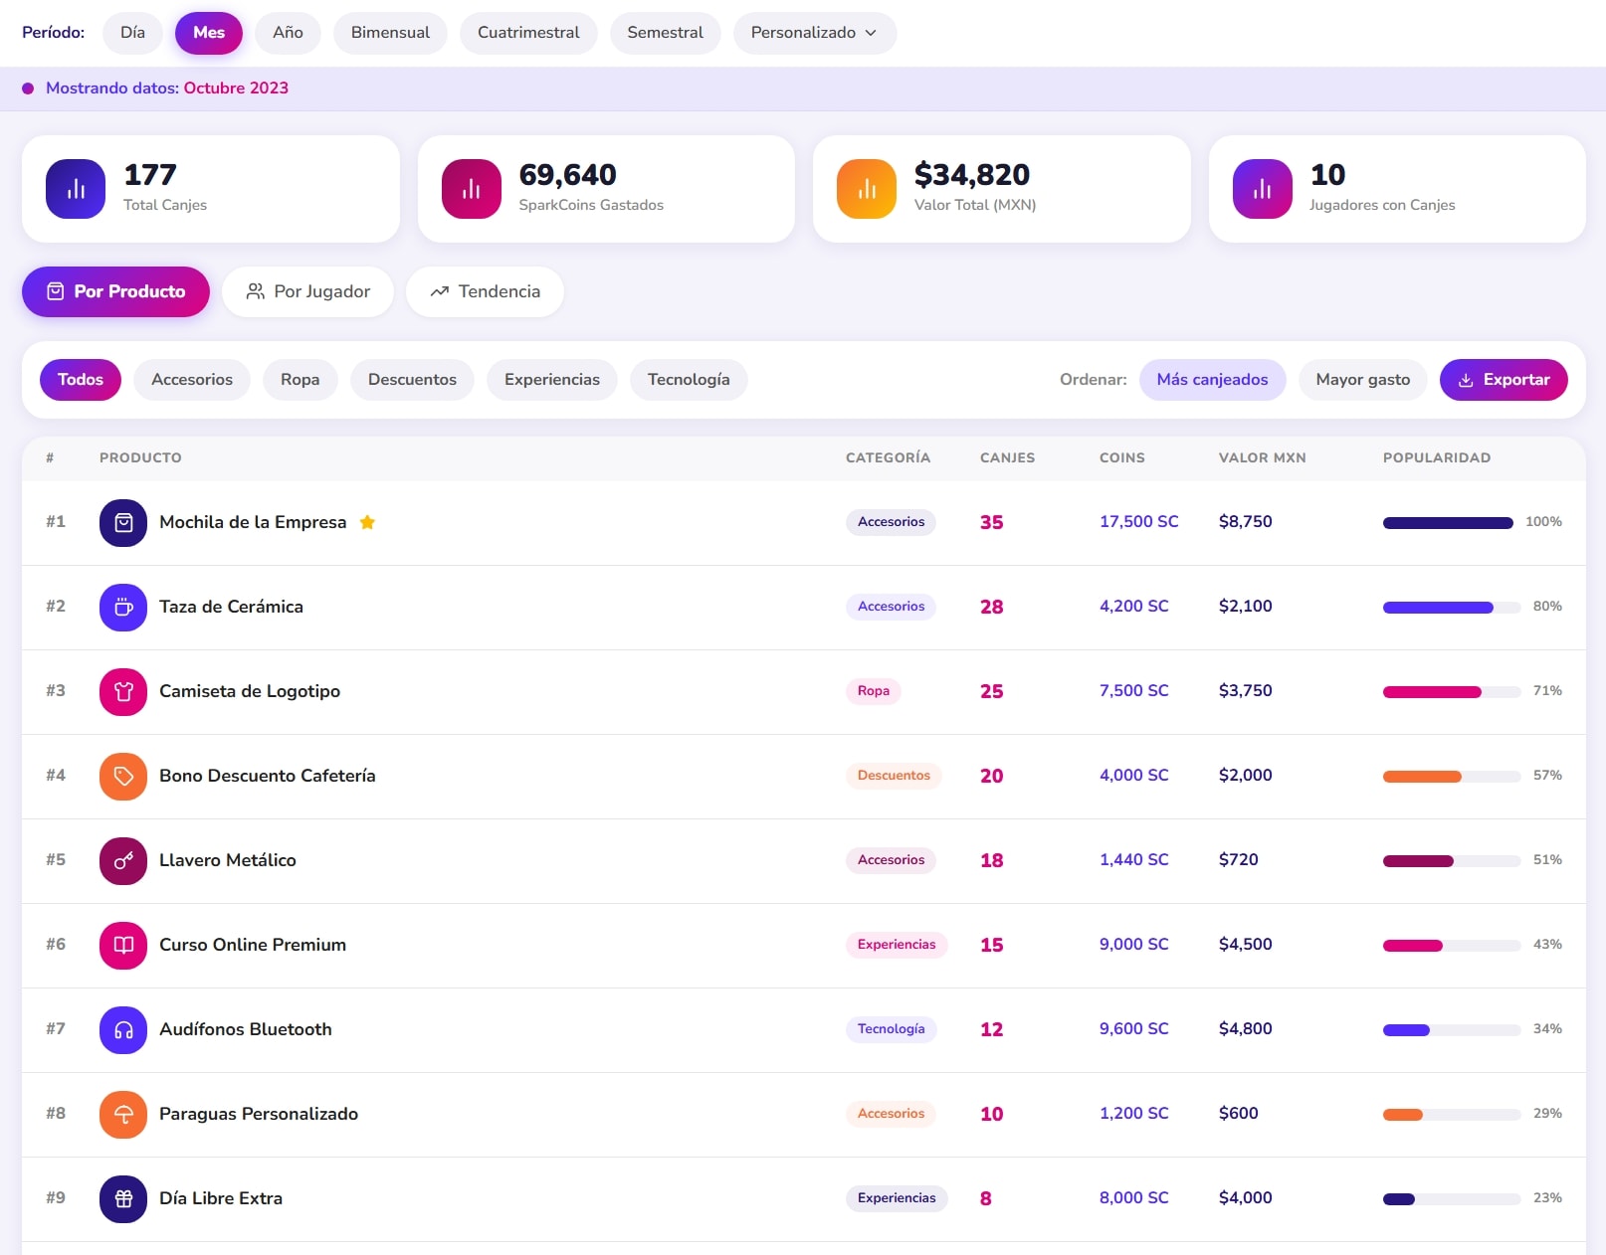1606x1255 pixels.
Task: Filter products by Todos
Action: tap(81, 380)
